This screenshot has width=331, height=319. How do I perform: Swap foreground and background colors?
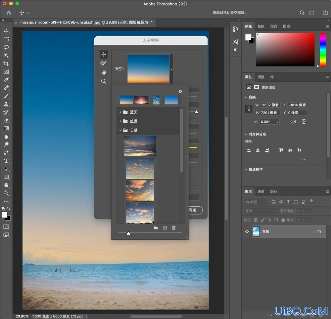pyautogui.click(x=9, y=208)
